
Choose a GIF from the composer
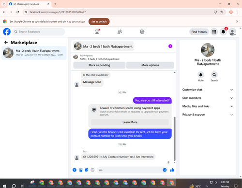click(92, 170)
